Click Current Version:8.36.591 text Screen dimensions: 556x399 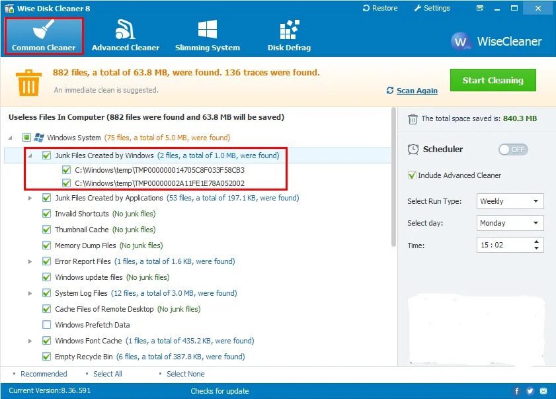pos(50,390)
